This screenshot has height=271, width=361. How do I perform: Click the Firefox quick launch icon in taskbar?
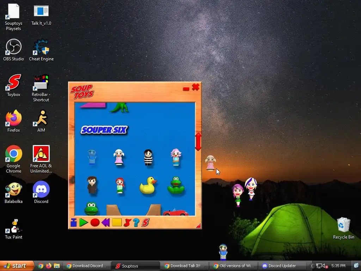tap(49, 266)
